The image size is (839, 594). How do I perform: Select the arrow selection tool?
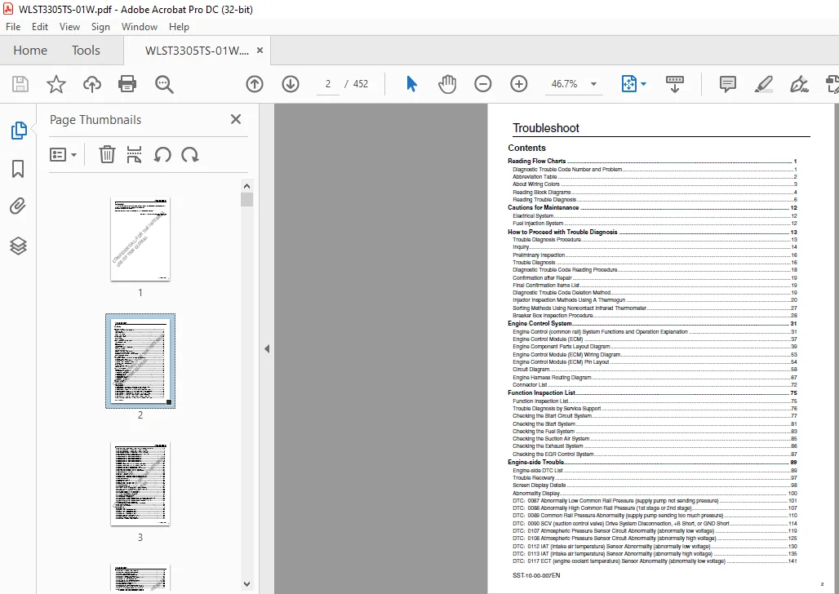[411, 84]
